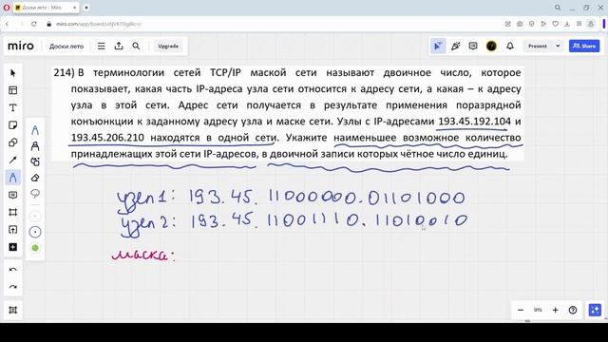Viewport: 608px width, 342px height.
Task: Click the Present button
Action: (538, 47)
